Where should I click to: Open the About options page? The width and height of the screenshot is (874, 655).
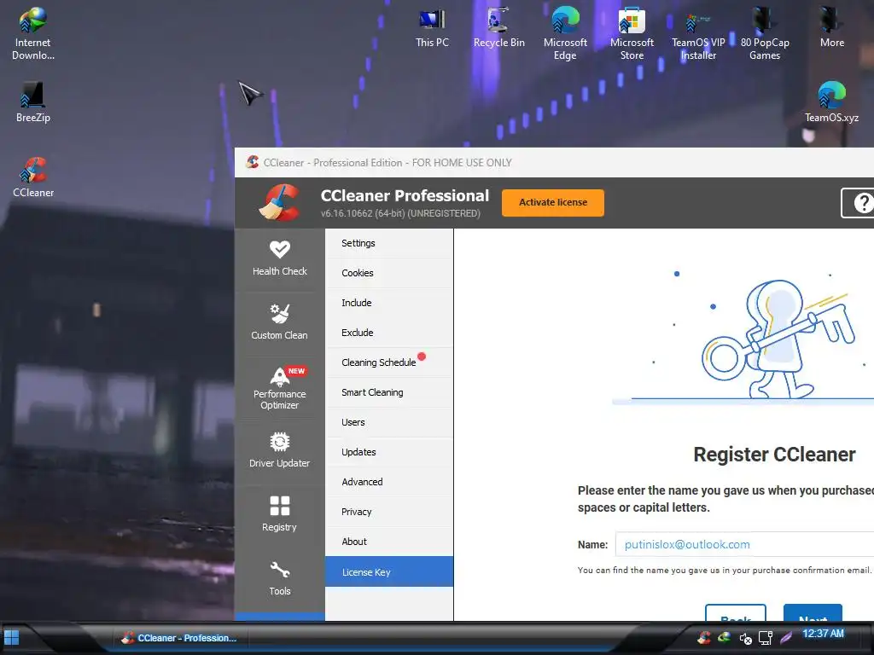[389, 542]
